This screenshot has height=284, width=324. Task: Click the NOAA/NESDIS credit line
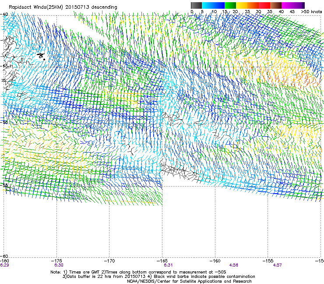[189, 281]
